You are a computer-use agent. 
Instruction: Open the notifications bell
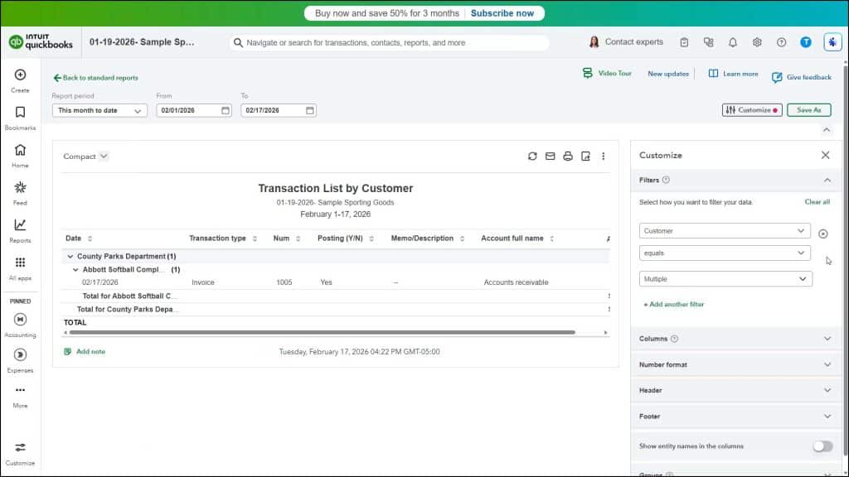733,41
